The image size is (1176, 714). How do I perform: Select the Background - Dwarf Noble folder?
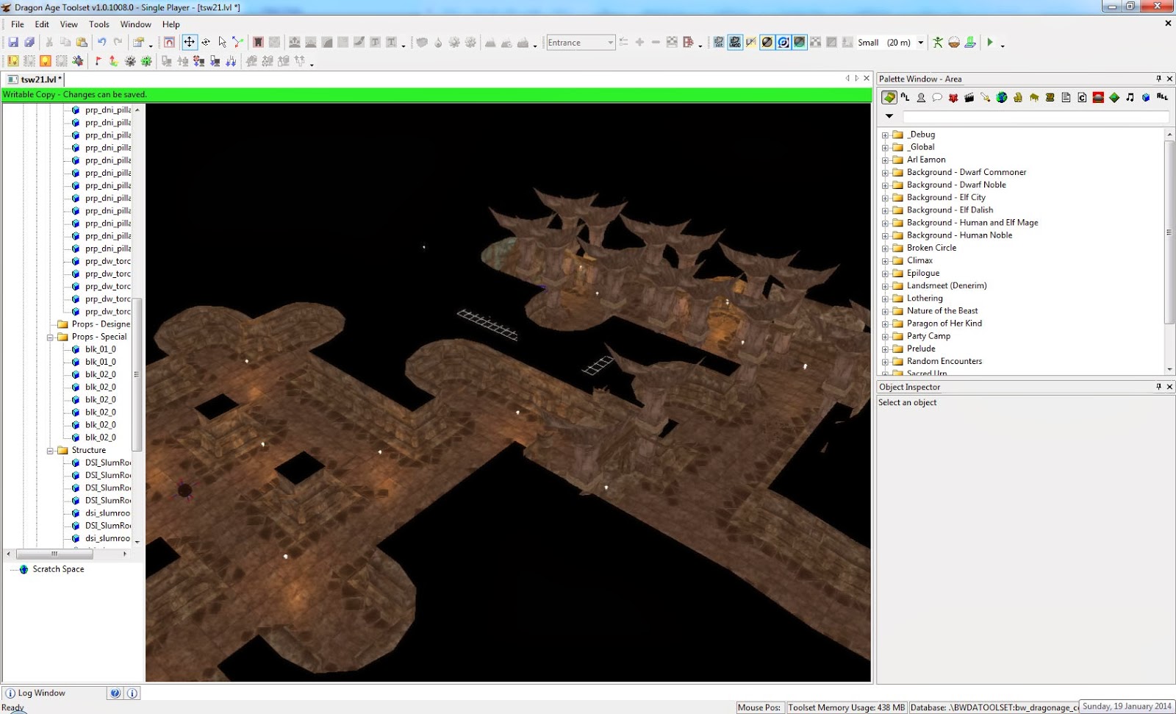click(956, 185)
